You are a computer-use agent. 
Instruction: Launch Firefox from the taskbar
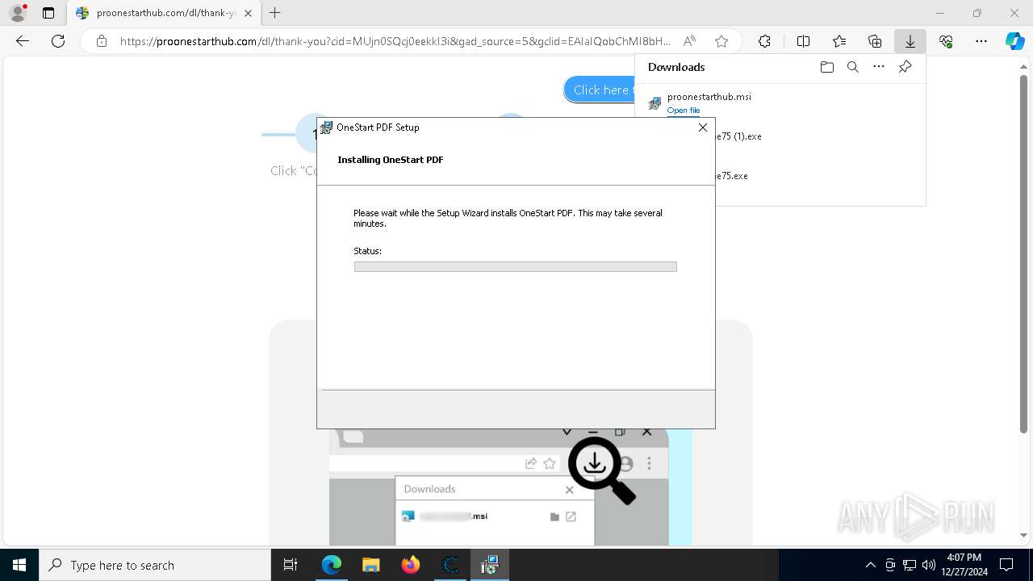click(x=411, y=565)
